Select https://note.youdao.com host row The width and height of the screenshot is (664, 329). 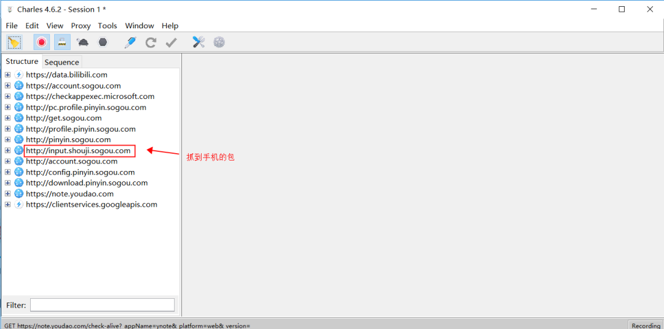(70, 194)
